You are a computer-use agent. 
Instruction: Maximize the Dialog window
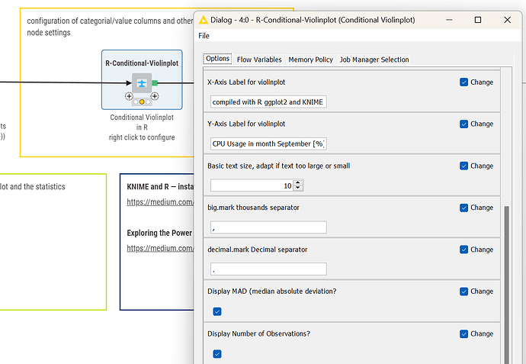click(477, 20)
